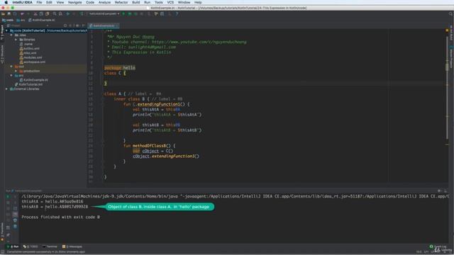The image size is (454, 255).
Task: Select modules.xml in project tree
Action: click(x=31, y=57)
